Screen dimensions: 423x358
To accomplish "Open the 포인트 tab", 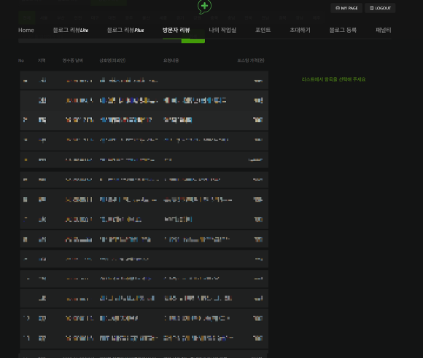I will coord(263,30).
